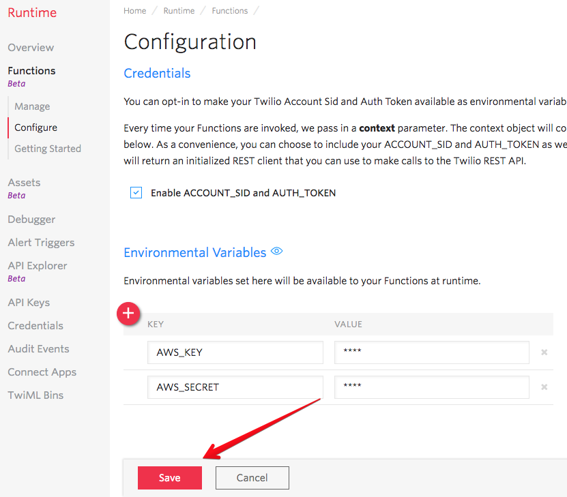Delete the AWS_KEY variable row

coord(544,352)
